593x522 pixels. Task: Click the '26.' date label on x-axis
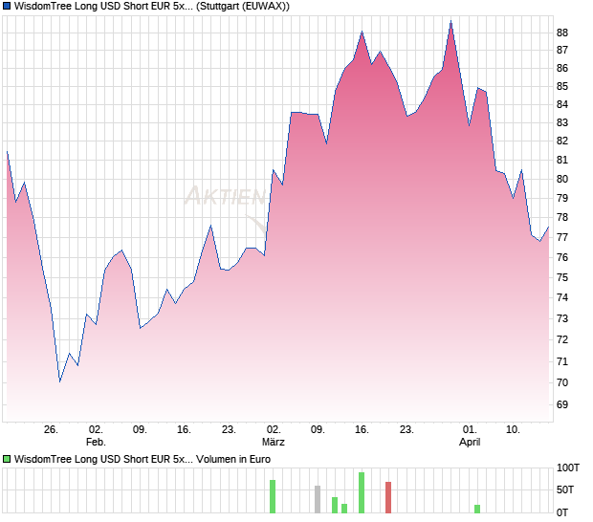point(51,430)
